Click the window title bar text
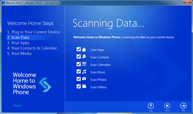This screenshot has height=114, width=193. click(x=32, y=3)
